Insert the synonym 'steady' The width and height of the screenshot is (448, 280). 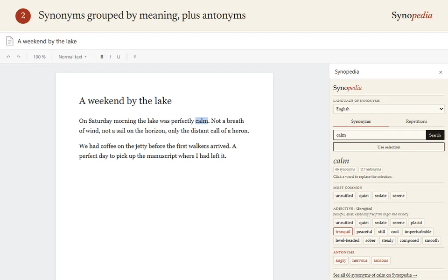(387, 241)
